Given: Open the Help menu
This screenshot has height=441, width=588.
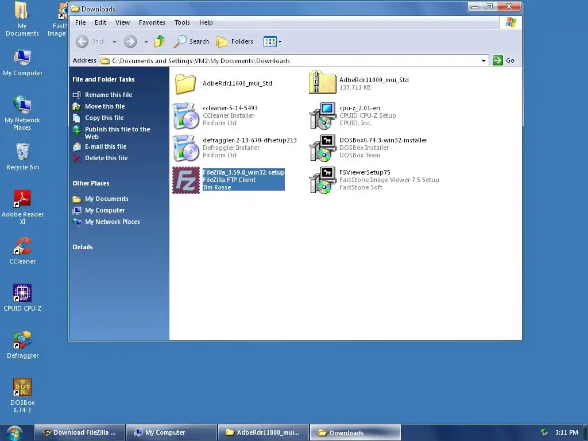Looking at the screenshot, I should [206, 22].
